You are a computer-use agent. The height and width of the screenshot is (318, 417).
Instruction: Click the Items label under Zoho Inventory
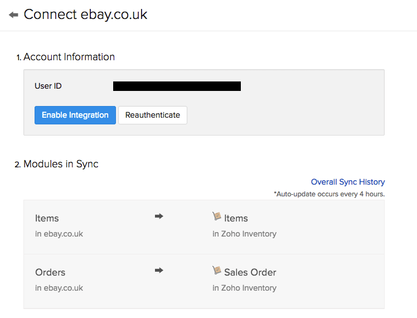(x=236, y=218)
